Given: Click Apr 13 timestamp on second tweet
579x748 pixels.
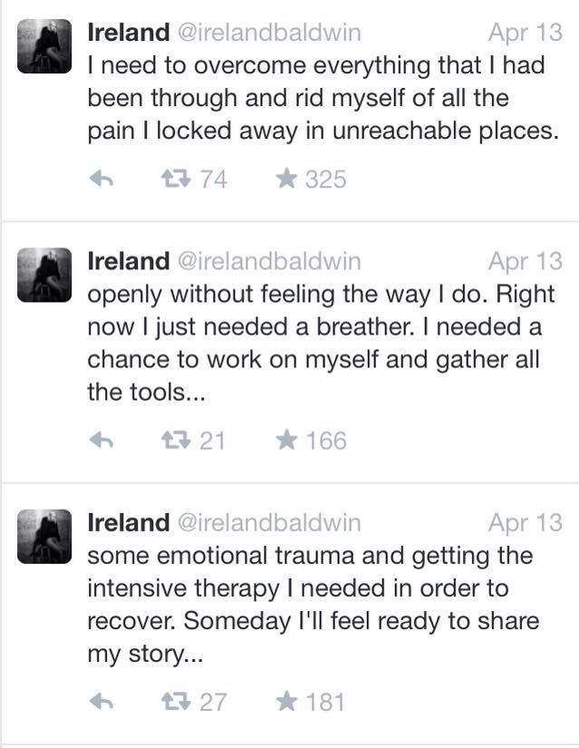Looking at the screenshot, I should coord(526,262).
